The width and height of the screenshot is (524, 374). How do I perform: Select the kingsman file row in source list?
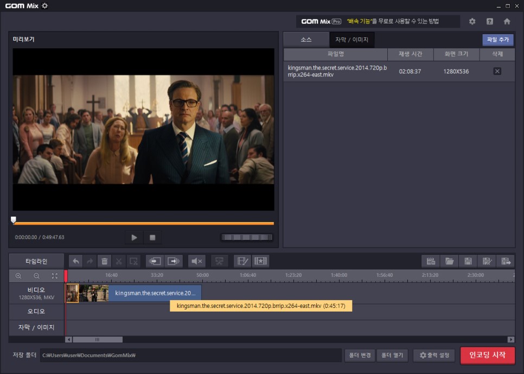[399, 71]
